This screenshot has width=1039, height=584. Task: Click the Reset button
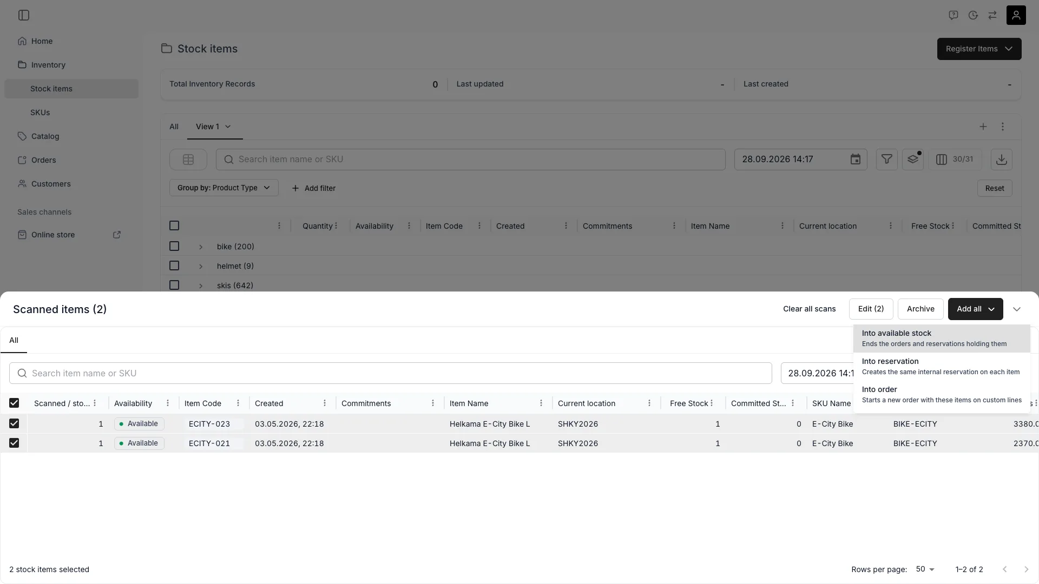click(994, 188)
